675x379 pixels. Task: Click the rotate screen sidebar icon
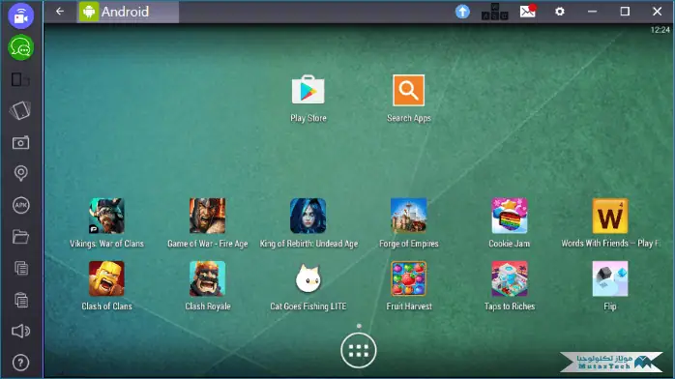[x=20, y=110]
